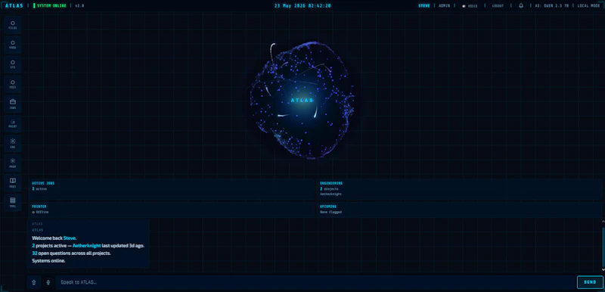Click the microphone icon by input

[x=48, y=282]
